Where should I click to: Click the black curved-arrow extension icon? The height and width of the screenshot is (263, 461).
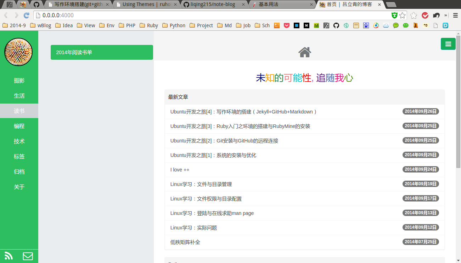point(436,15)
